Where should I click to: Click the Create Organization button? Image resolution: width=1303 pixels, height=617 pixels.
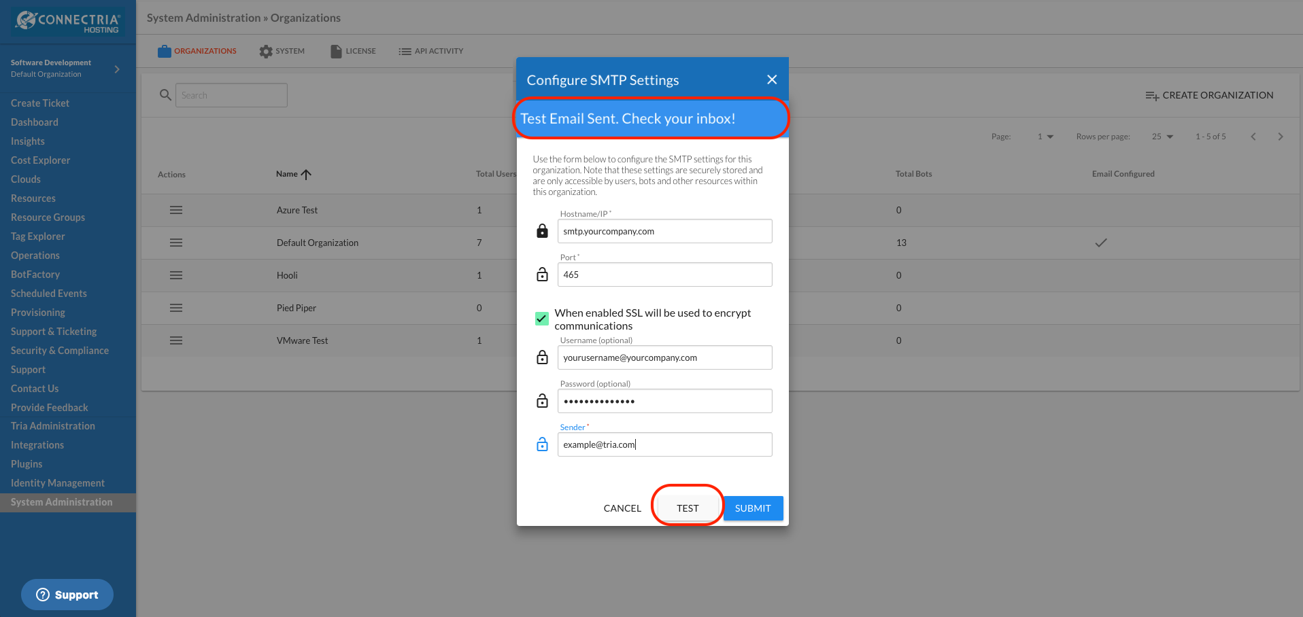[1209, 95]
